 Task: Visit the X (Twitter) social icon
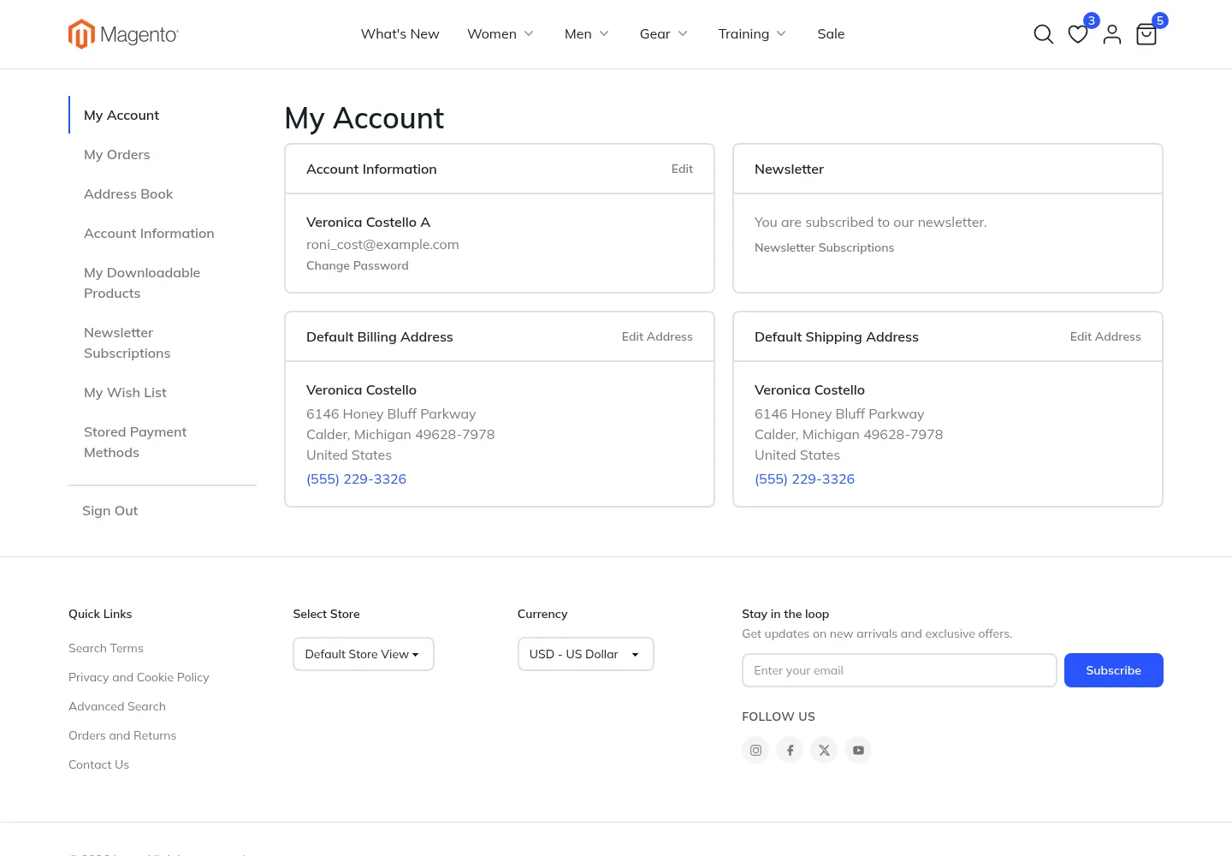tap(824, 750)
